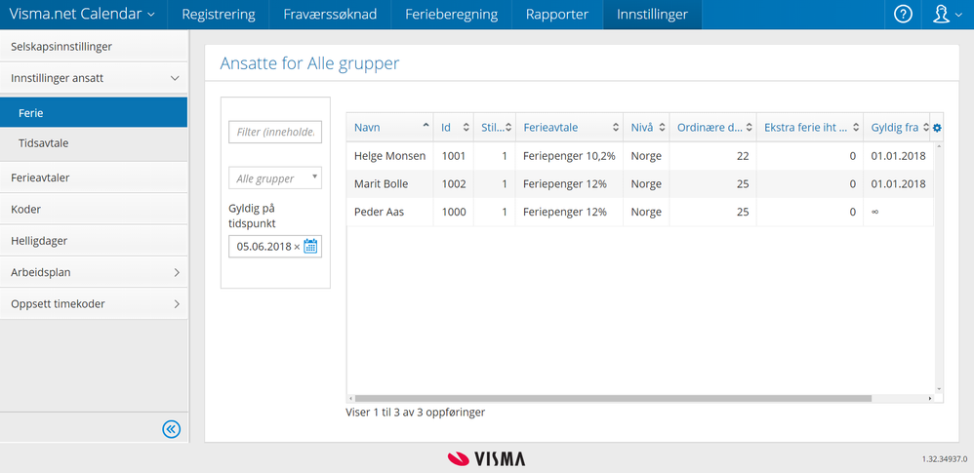974x473 pixels.
Task: Select the Helge Monsen row name
Action: (389, 156)
